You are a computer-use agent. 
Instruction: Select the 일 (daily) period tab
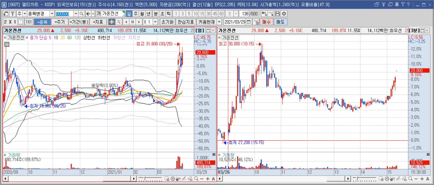(x=129, y=14)
